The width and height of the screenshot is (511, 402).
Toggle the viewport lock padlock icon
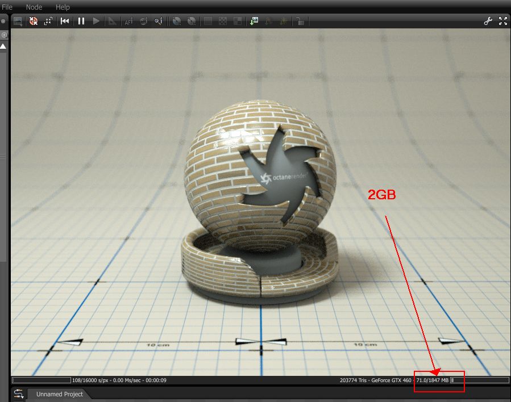click(x=300, y=22)
